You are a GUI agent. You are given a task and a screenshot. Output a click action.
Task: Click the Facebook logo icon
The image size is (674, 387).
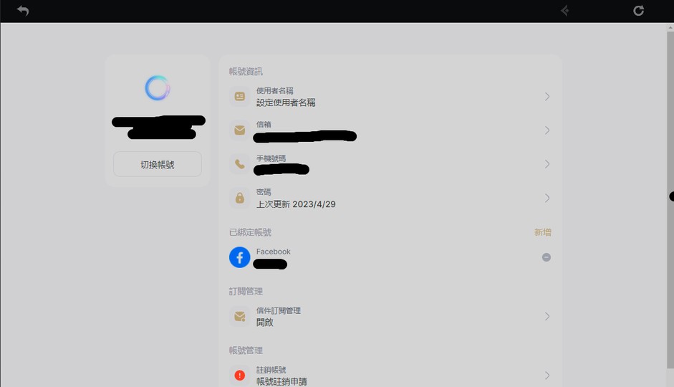coord(240,257)
